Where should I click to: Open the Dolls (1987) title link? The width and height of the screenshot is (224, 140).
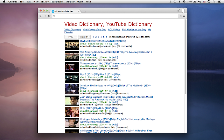(x=99, y=108)
